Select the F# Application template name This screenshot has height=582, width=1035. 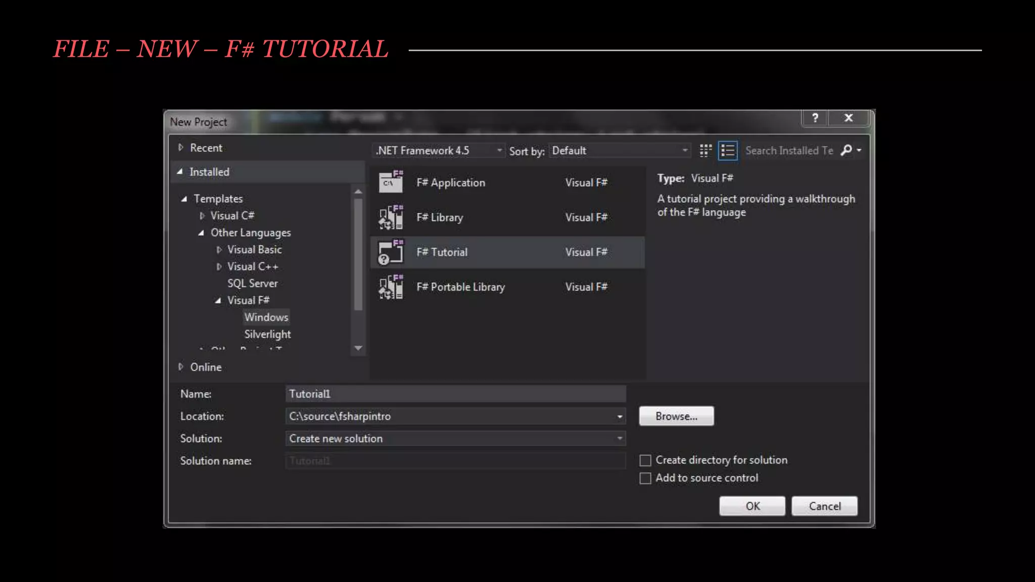pos(450,183)
